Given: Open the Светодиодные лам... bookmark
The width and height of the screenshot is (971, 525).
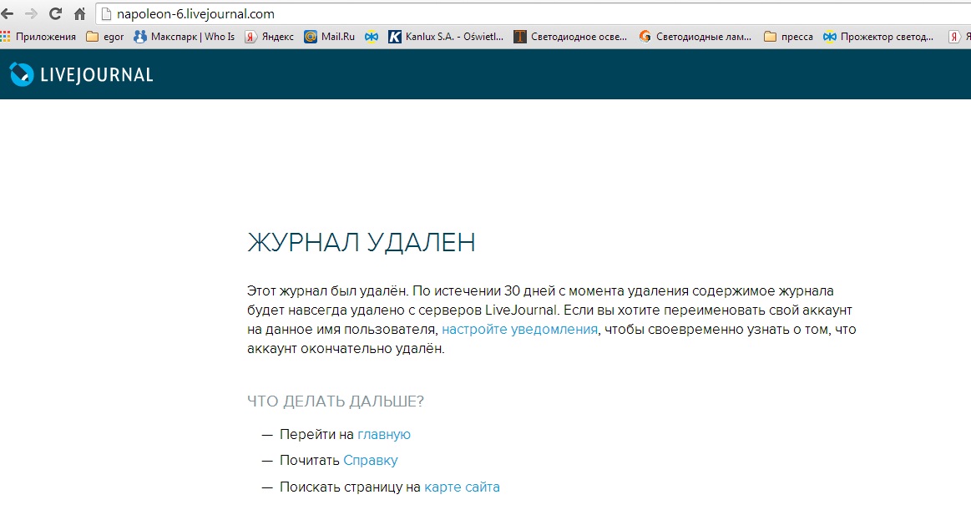Looking at the screenshot, I should coord(695,37).
